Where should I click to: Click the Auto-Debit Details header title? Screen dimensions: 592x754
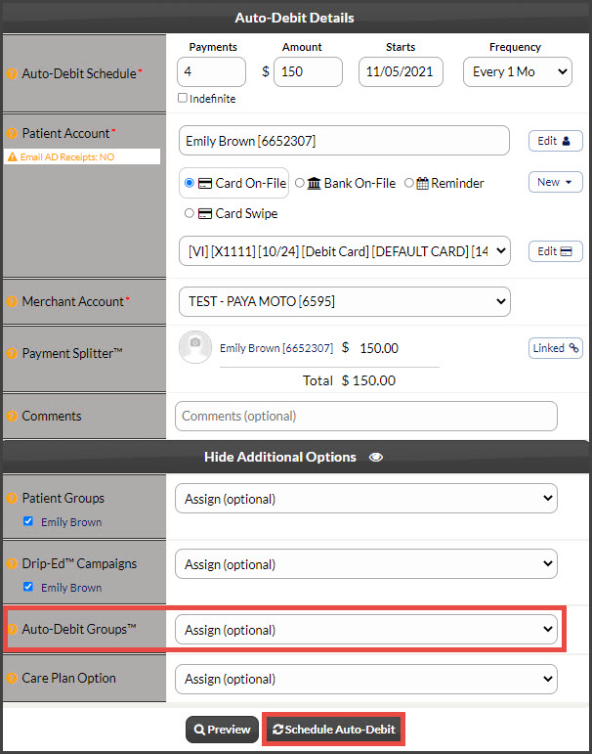(295, 19)
